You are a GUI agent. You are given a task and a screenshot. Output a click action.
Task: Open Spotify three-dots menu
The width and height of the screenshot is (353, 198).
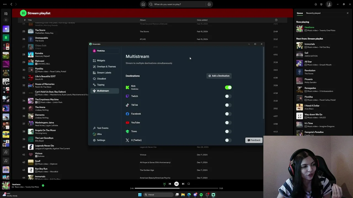point(5,4)
